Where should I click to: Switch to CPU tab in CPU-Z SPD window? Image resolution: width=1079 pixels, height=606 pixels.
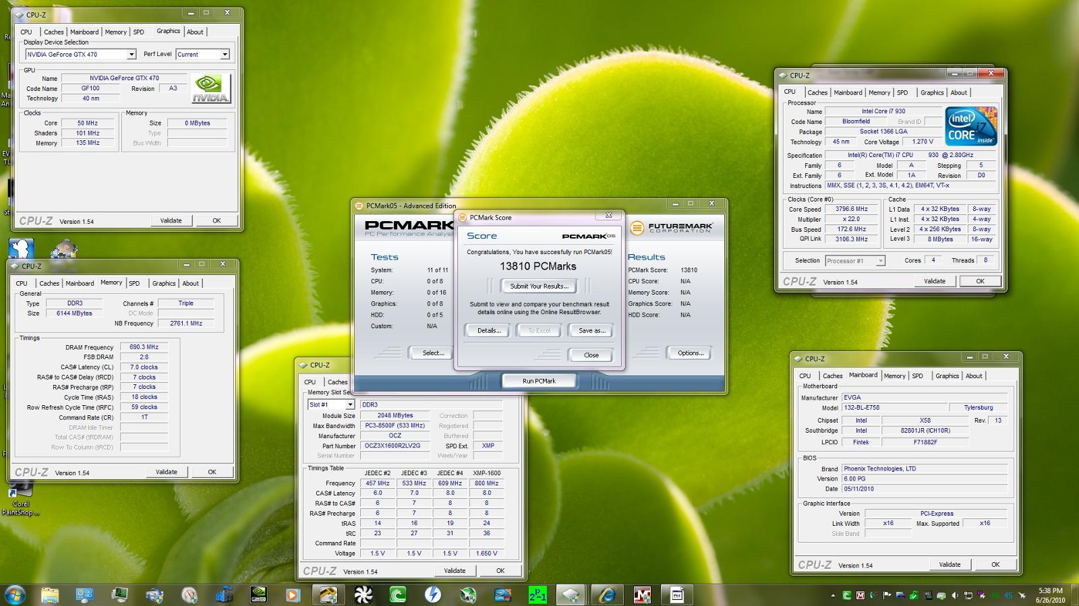(310, 382)
